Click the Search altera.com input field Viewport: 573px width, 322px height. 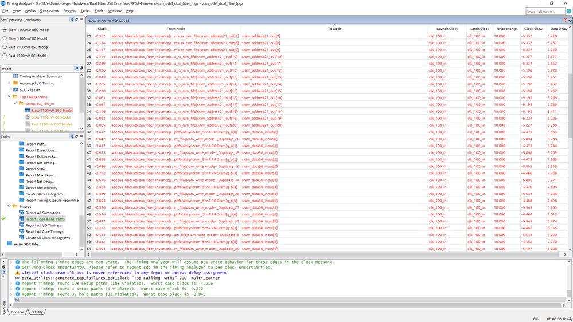[544, 11]
